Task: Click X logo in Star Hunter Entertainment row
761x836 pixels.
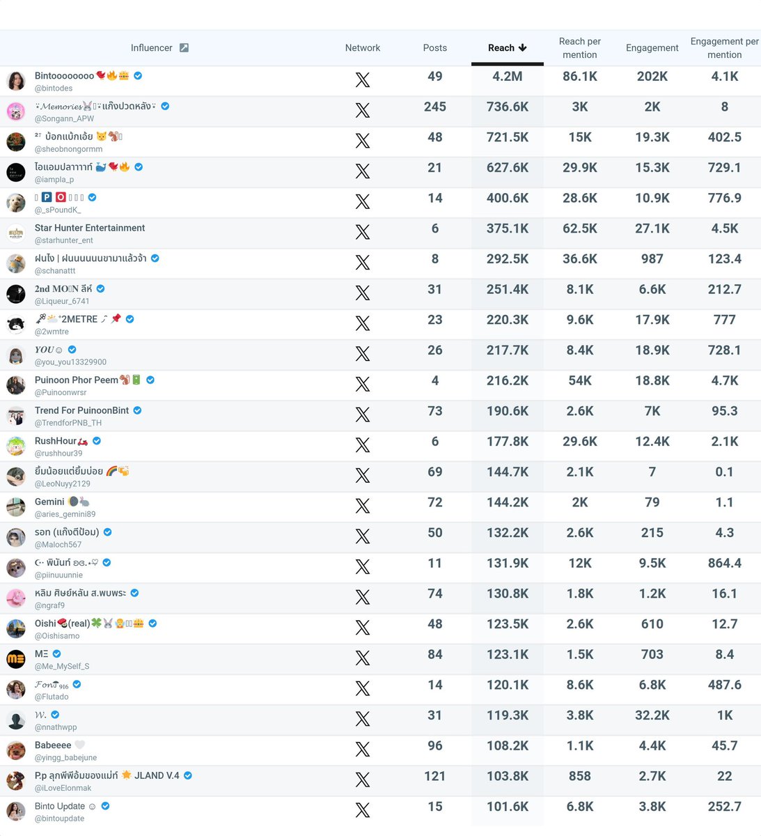Action: (x=363, y=232)
